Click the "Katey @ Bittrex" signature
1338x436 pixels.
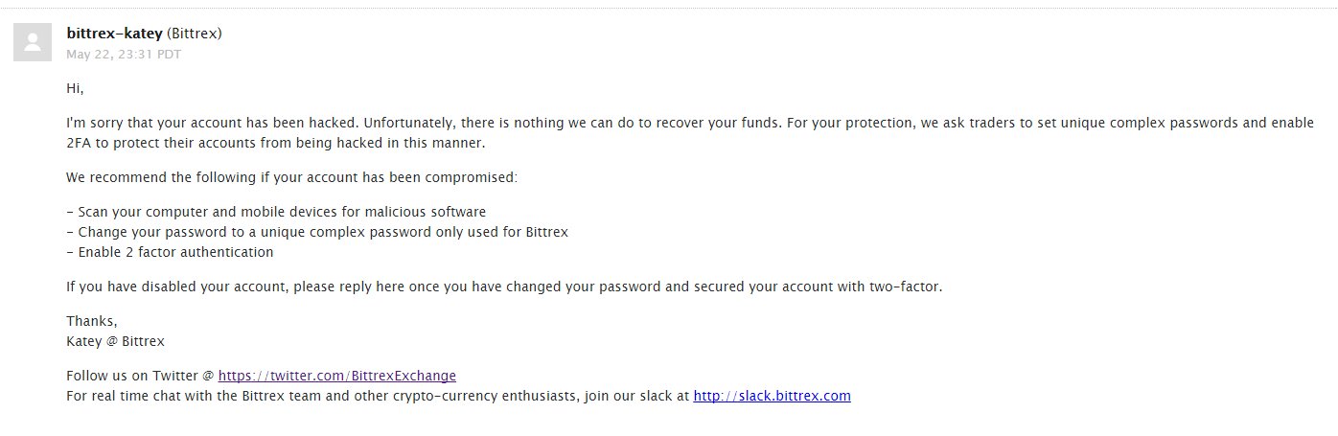coord(115,341)
